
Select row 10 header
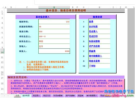pos(2,52)
